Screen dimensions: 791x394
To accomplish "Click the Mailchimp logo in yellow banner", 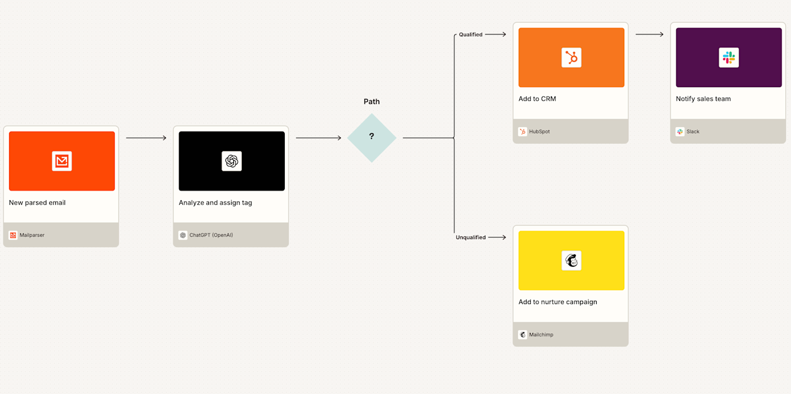I will click(571, 261).
